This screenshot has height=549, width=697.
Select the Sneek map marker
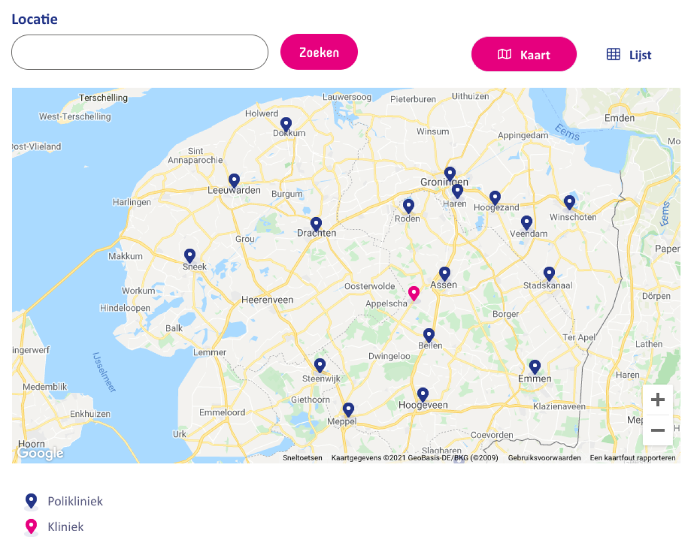coord(189,255)
